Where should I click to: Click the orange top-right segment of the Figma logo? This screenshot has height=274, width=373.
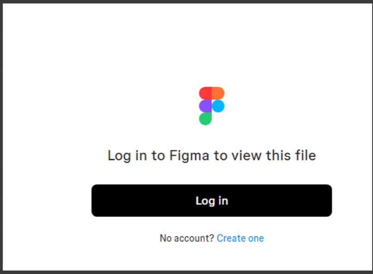218,92
